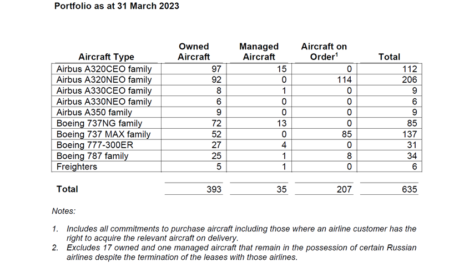
Task: Click the 'Boeing 787 family' cell
Action: [x=93, y=156]
